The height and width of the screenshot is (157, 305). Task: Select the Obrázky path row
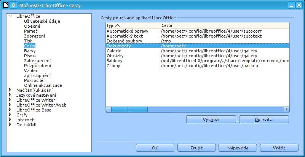point(198,56)
